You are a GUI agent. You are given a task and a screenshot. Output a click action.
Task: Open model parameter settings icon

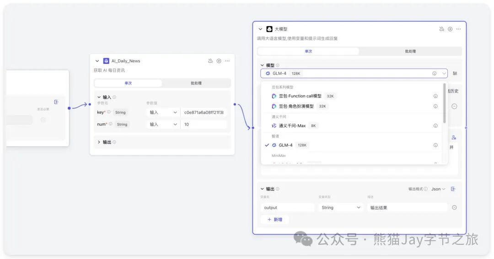455,74
